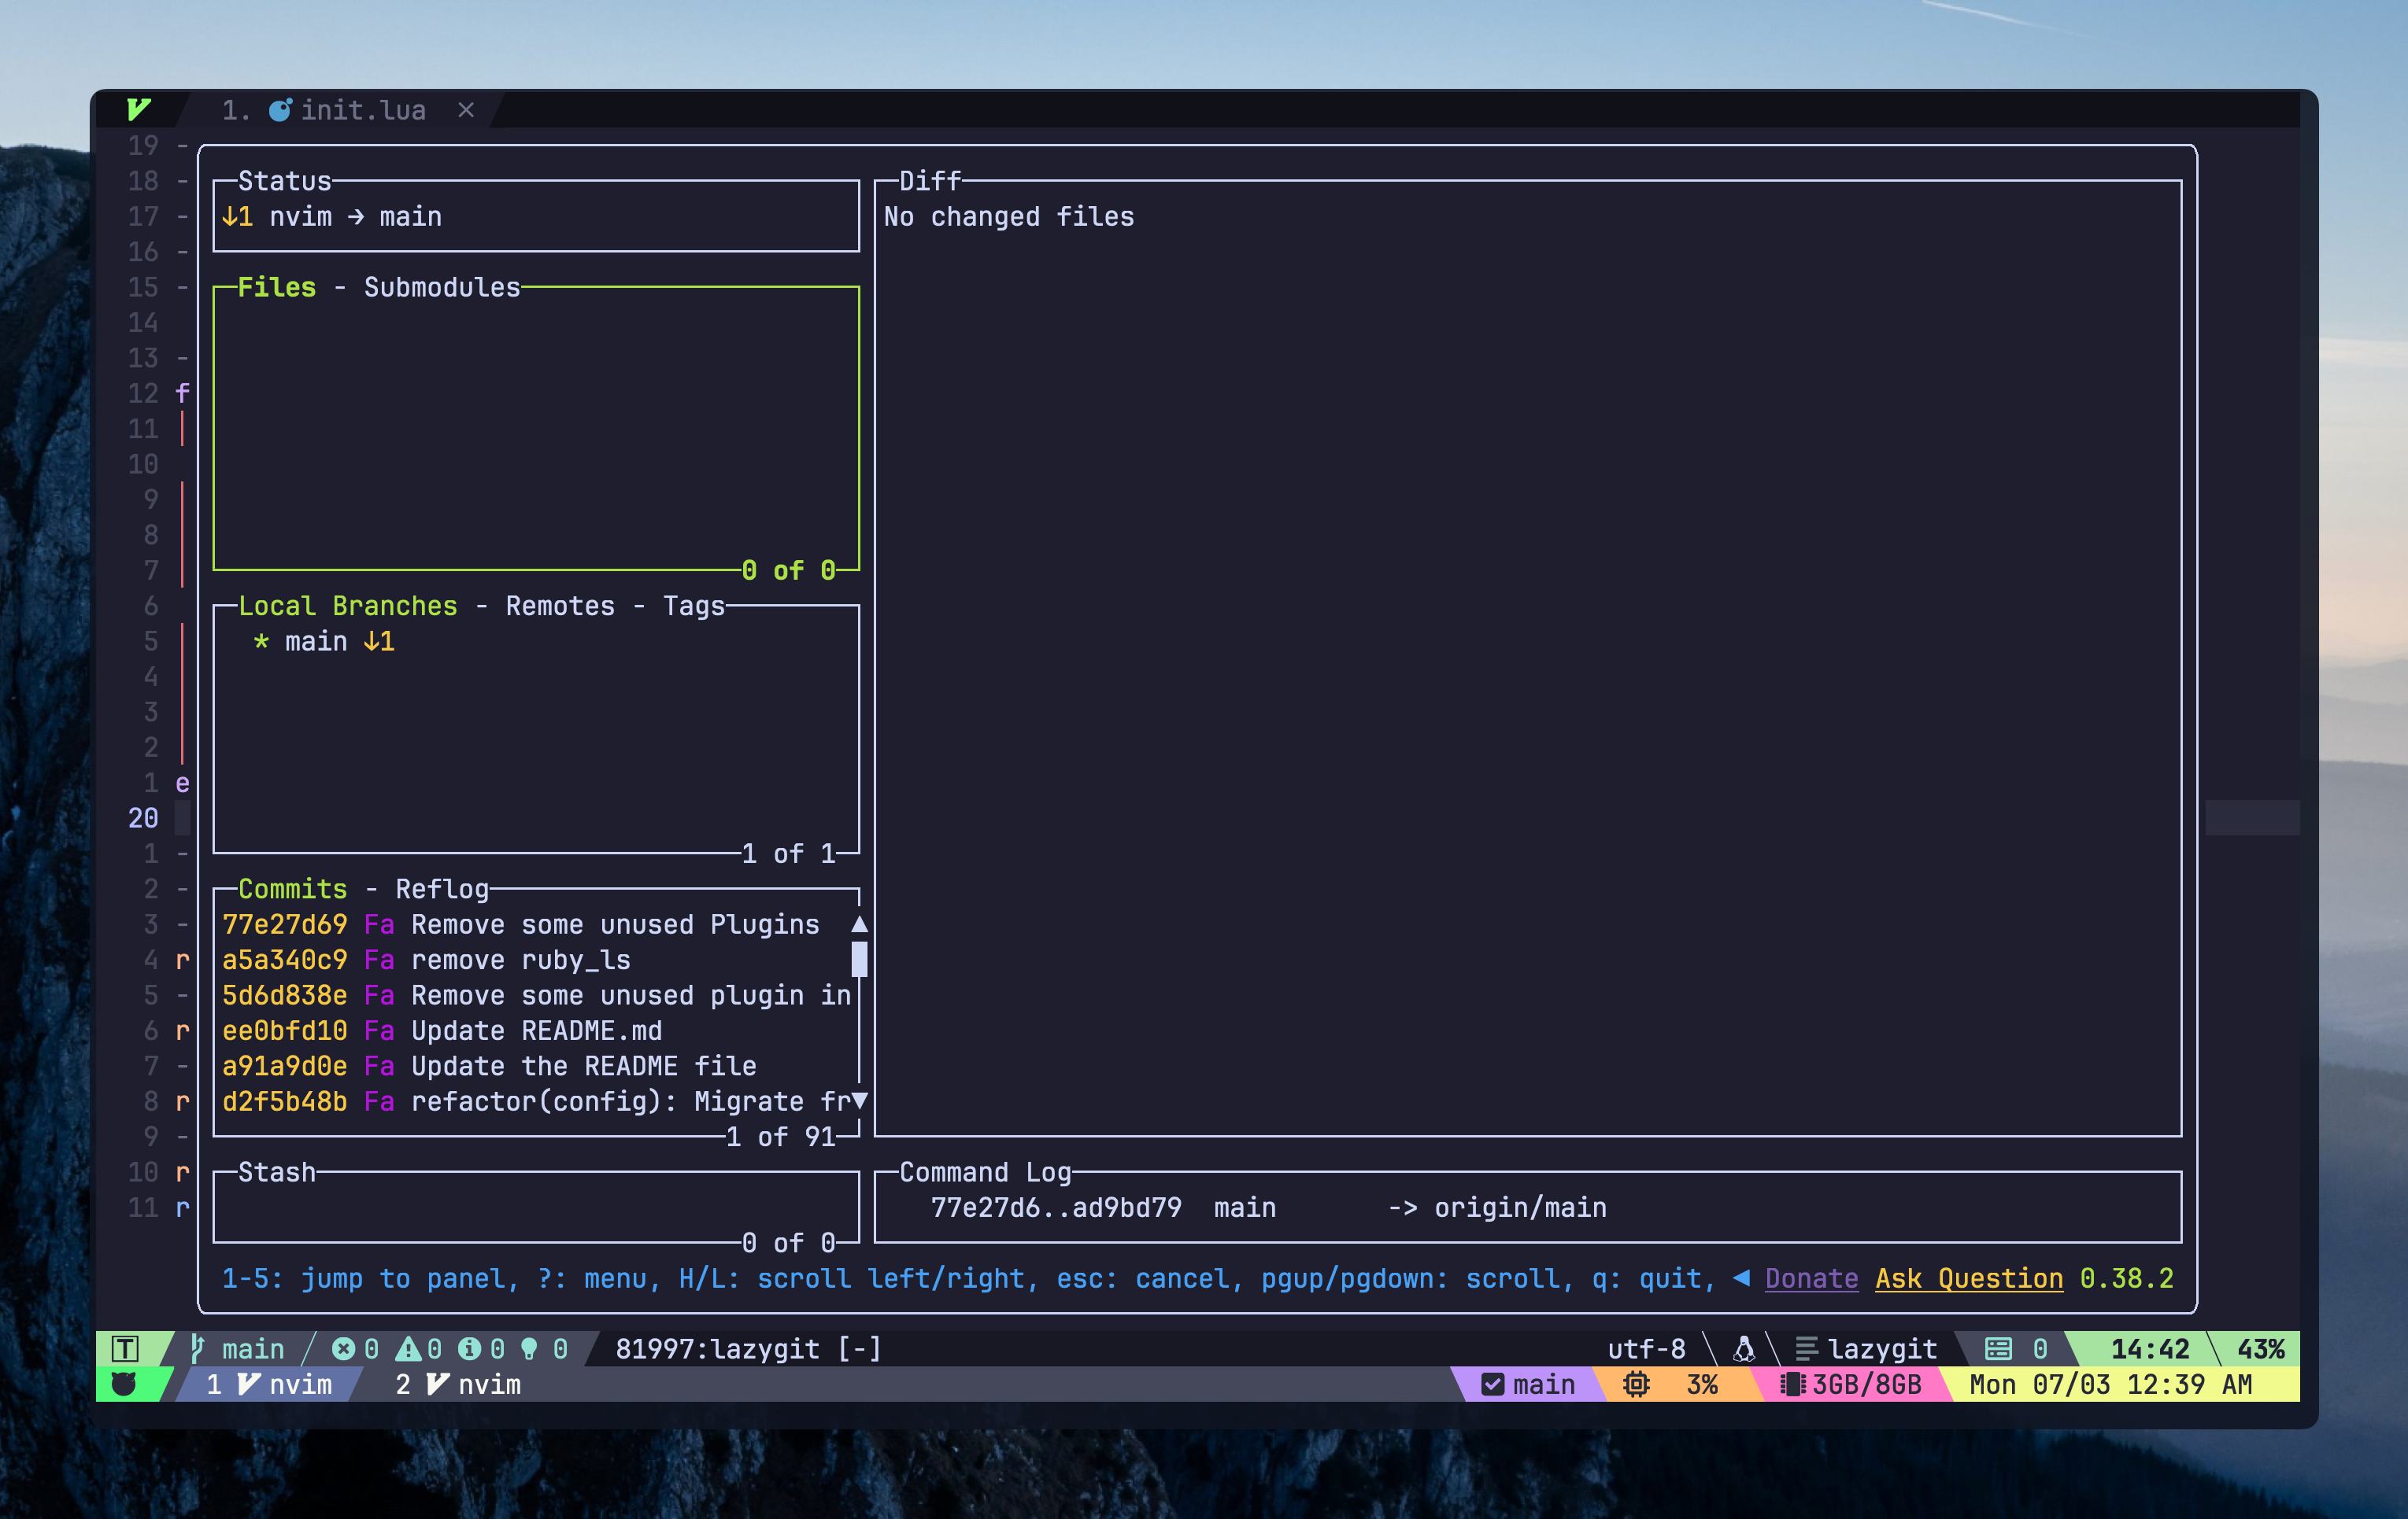Click the Commits panel scrollbar thumb

pos(859,960)
